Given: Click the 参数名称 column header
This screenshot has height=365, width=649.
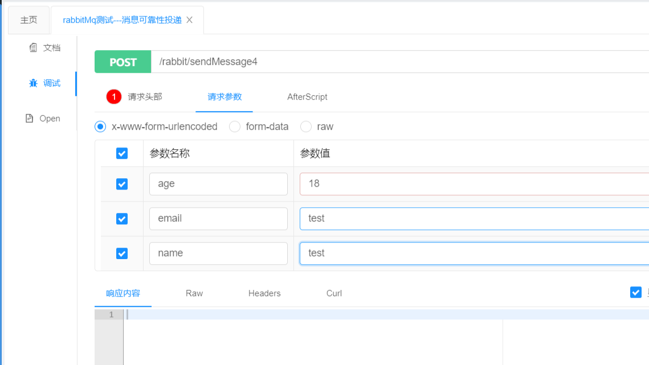Looking at the screenshot, I should point(170,154).
